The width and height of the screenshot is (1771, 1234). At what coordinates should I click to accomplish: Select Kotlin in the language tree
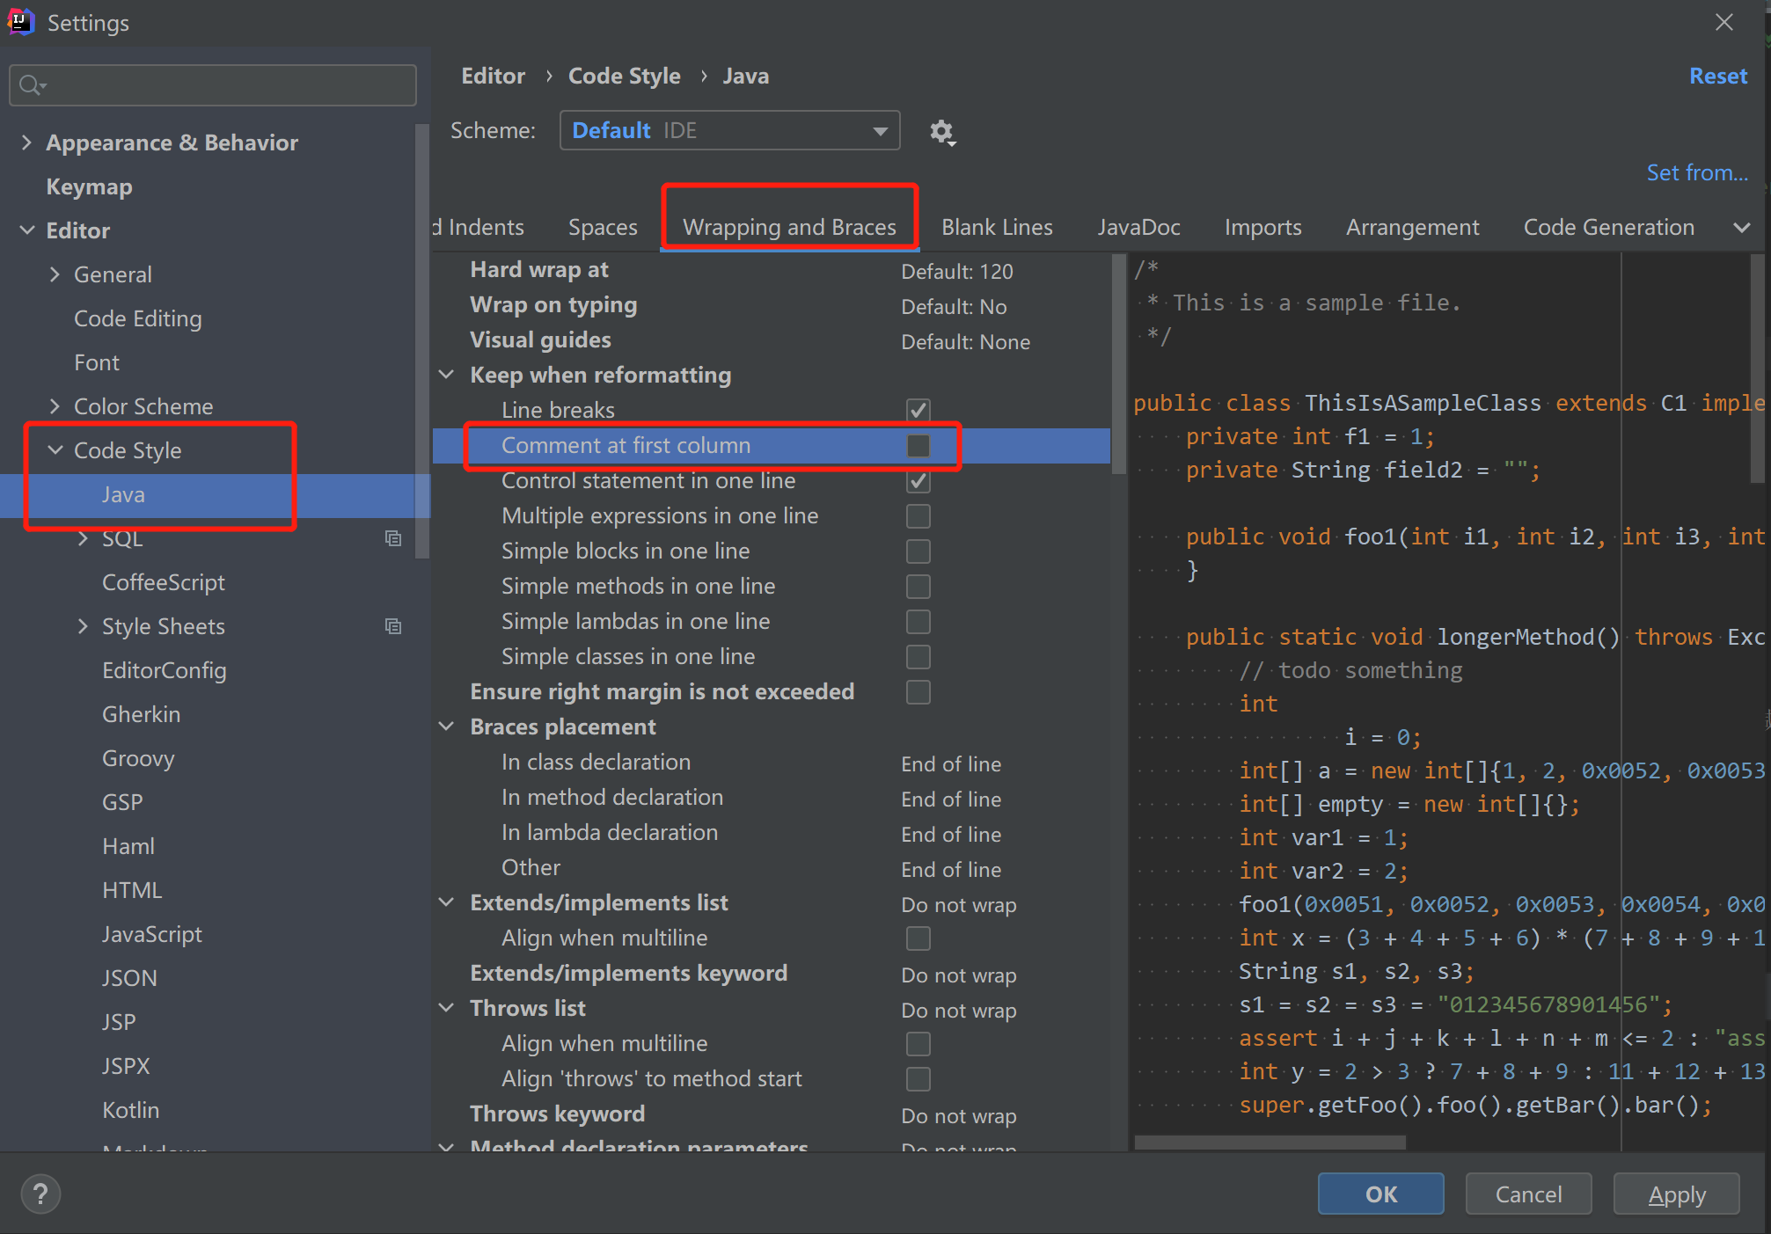[130, 1110]
